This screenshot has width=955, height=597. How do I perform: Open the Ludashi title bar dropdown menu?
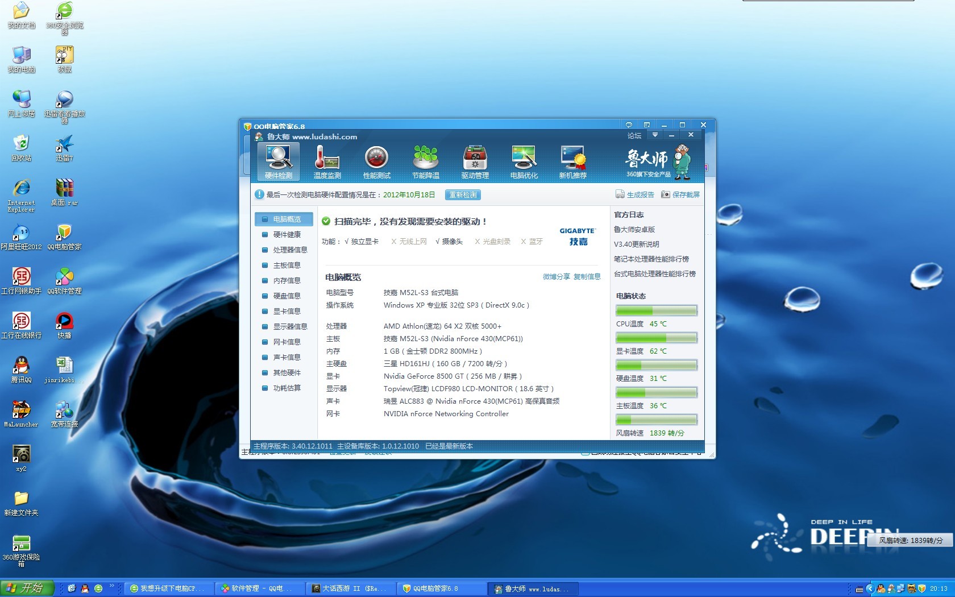tap(655, 135)
